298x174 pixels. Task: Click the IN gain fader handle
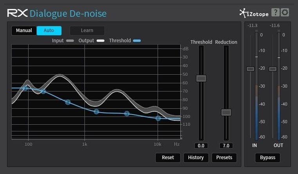pos(250,69)
